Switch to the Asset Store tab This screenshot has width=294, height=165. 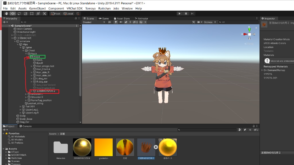[122, 18]
